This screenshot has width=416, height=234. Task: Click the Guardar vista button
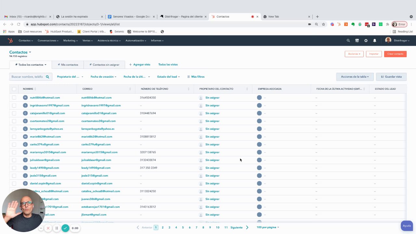[x=391, y=77]
